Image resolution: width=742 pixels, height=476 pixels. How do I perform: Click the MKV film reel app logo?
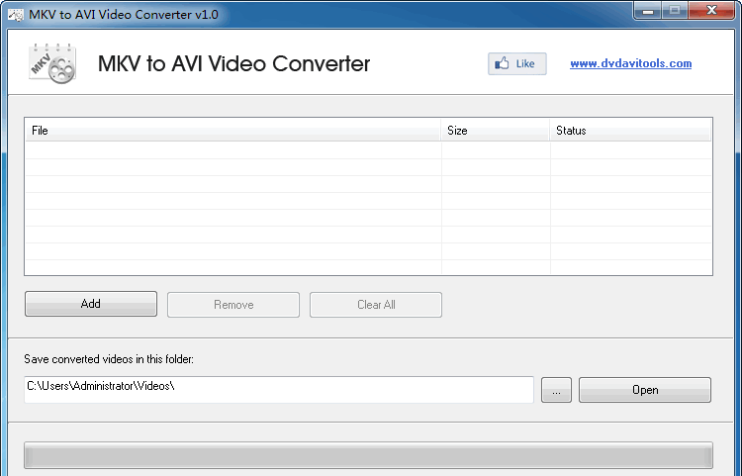(52, 63)
